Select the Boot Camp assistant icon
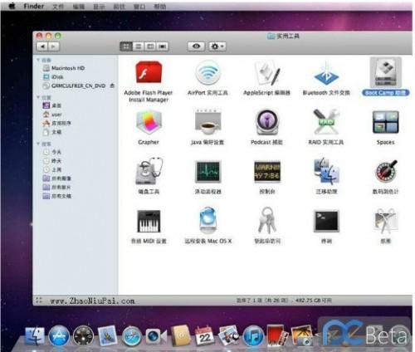Viewport: 415px width, 352px height. [x=385, y=73]
